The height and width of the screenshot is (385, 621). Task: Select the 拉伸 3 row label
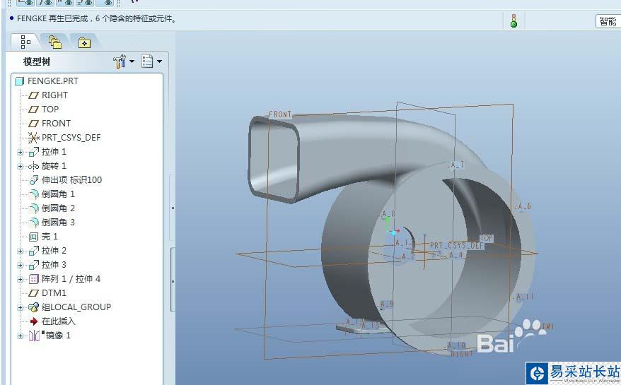click(54, 265)
